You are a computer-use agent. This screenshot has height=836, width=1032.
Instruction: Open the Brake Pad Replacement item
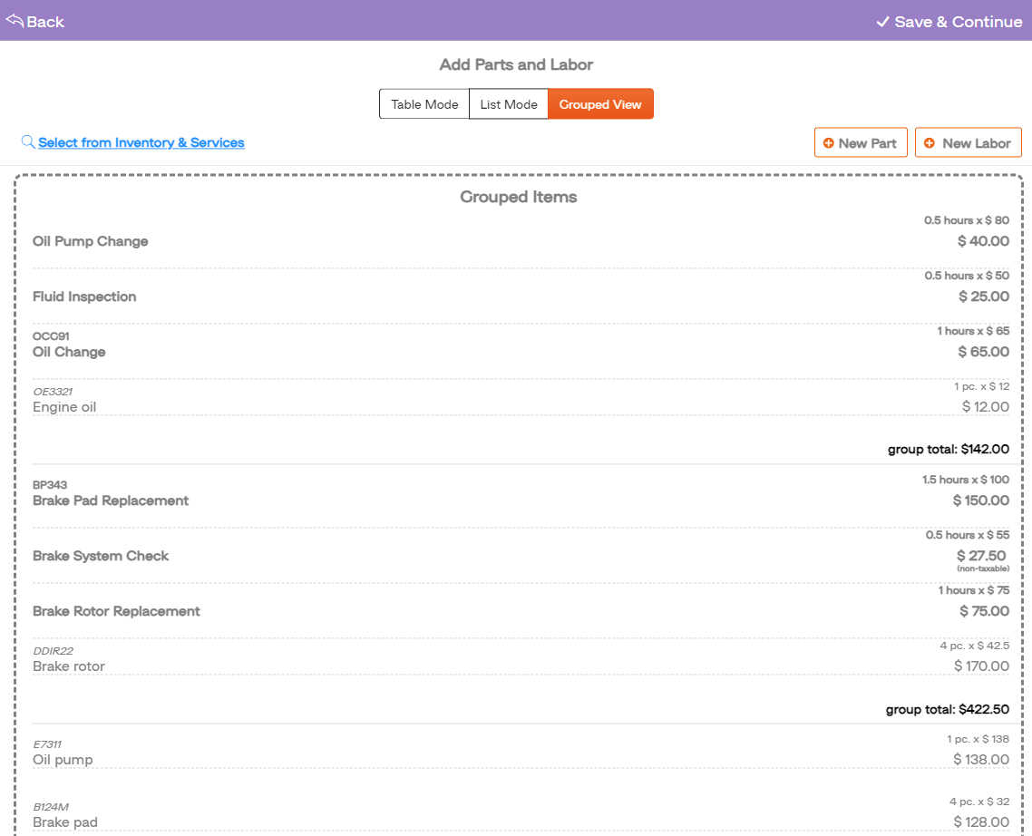click(111, 501)
